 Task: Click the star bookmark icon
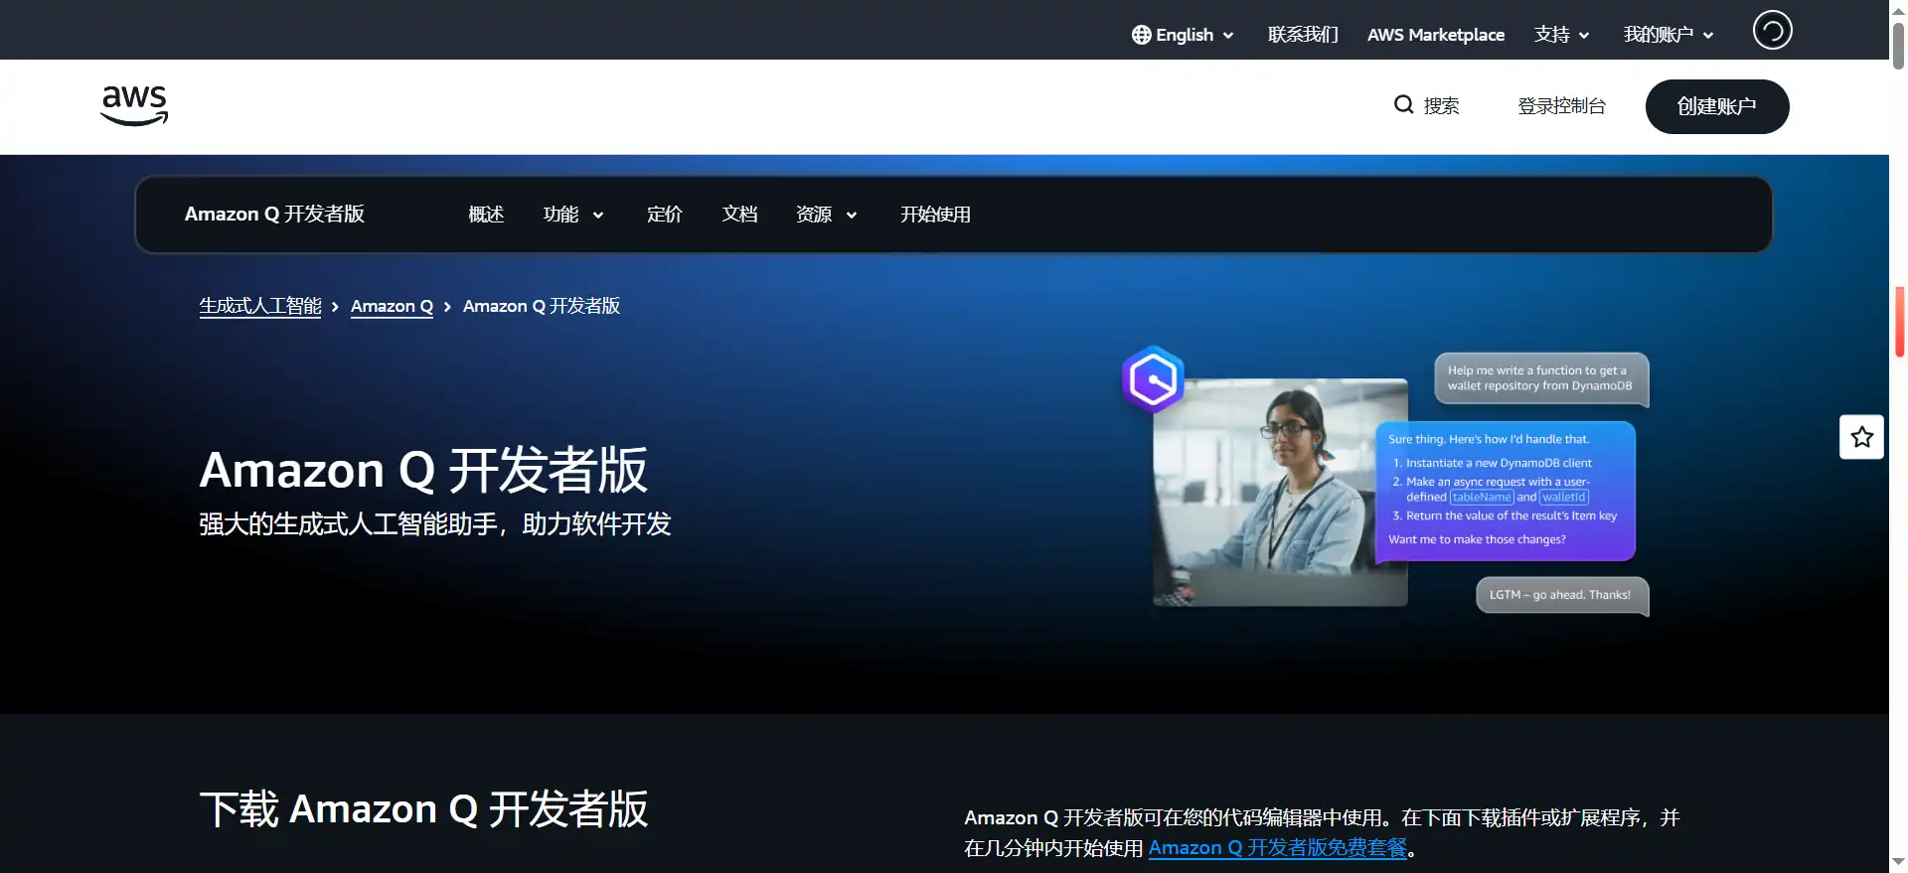click(1861, 437)
